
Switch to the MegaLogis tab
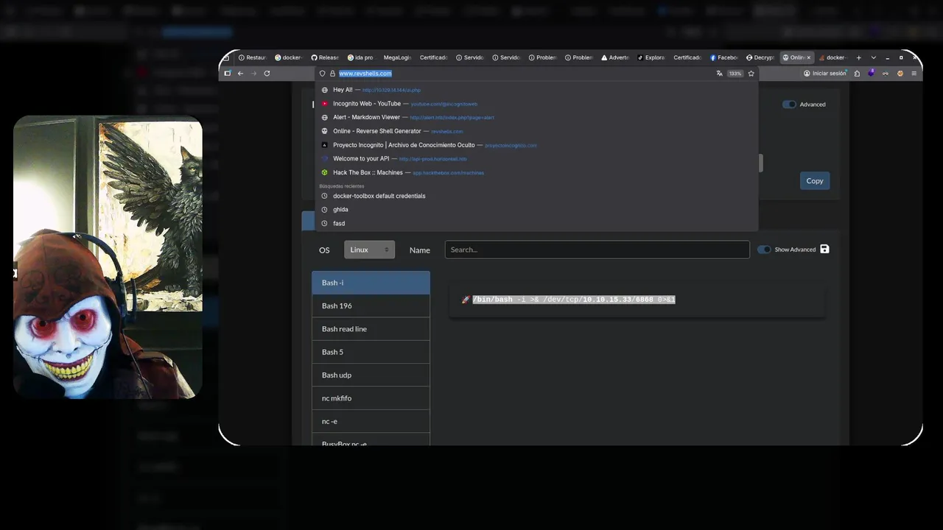(x=397, y=57)
